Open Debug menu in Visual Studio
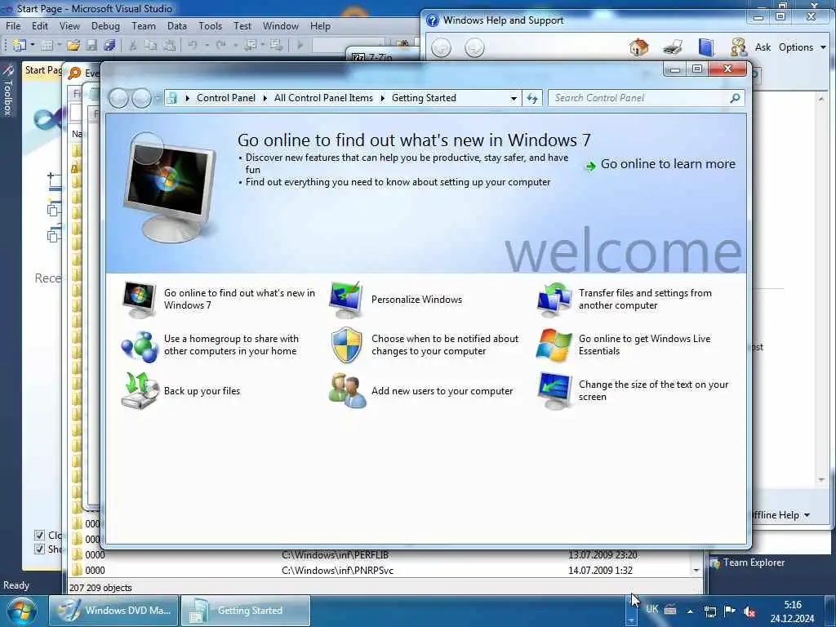 (x=105, y=26)
